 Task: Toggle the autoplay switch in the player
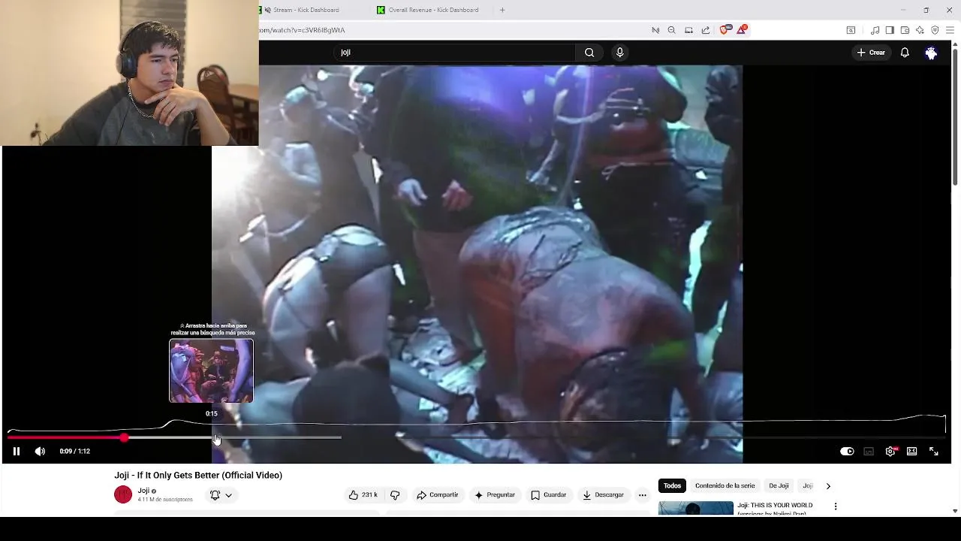point(847,452)
